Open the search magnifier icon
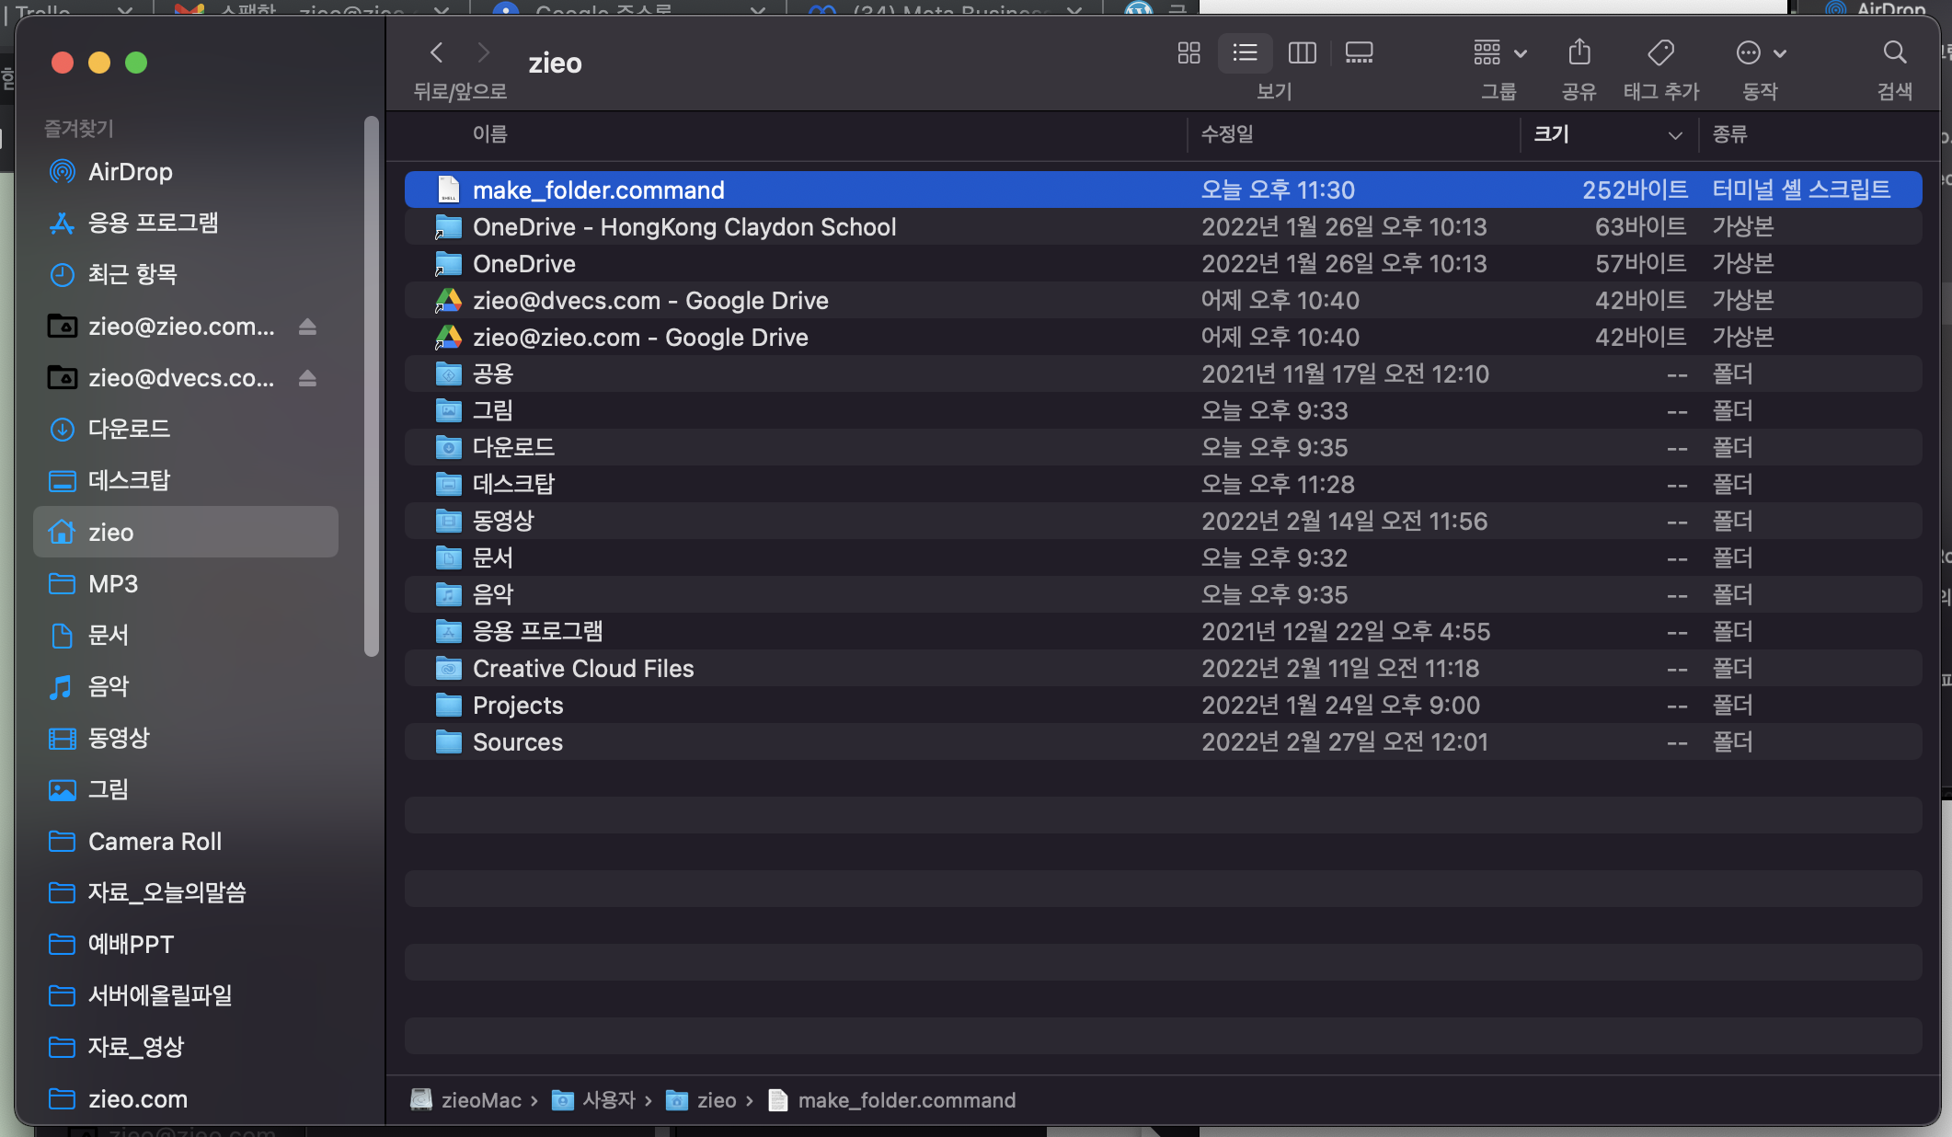Screen dimensions: 1952x1137 click(x=1894, y=53)
